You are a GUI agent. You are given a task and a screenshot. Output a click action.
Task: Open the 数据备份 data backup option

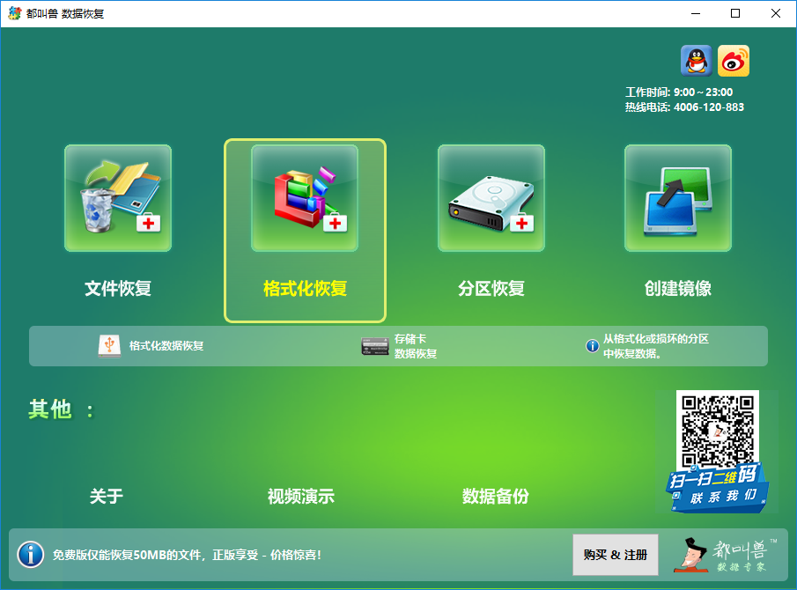pos(496,497)
